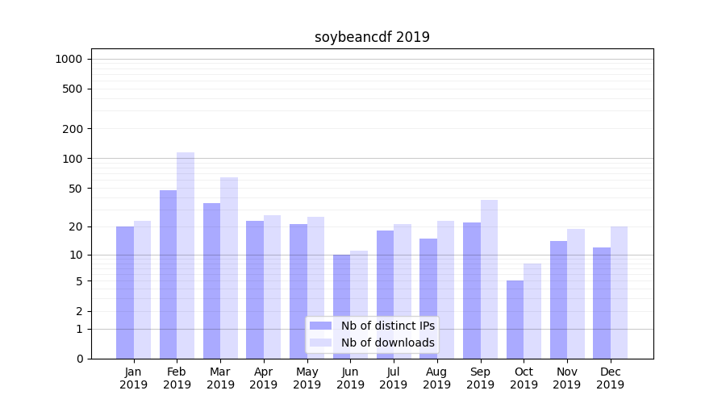Click the chart title 'soybeancdf 2019'
726x403 pixels.
372,37
